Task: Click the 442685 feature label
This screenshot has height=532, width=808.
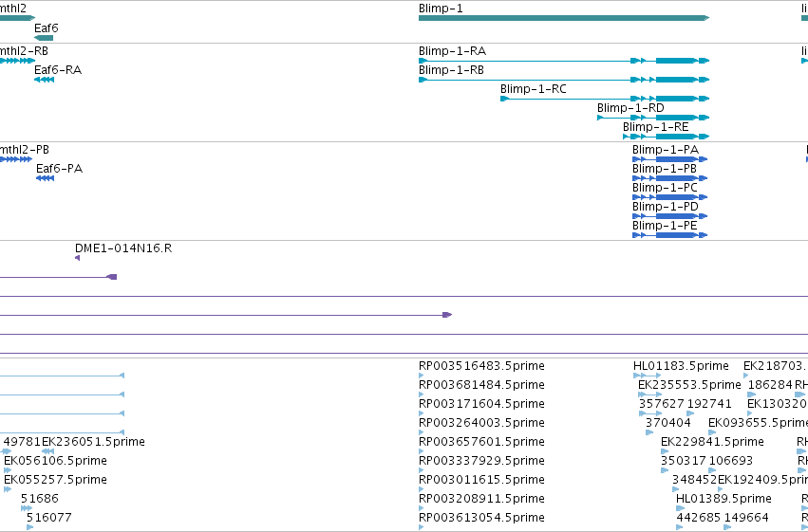Action: (698, 518)
